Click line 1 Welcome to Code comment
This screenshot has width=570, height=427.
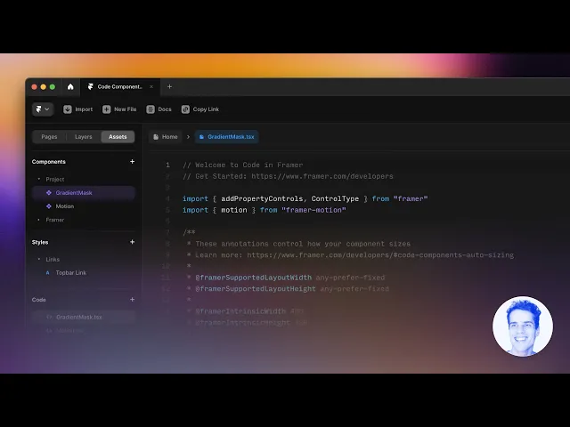(x=243, y=165)
